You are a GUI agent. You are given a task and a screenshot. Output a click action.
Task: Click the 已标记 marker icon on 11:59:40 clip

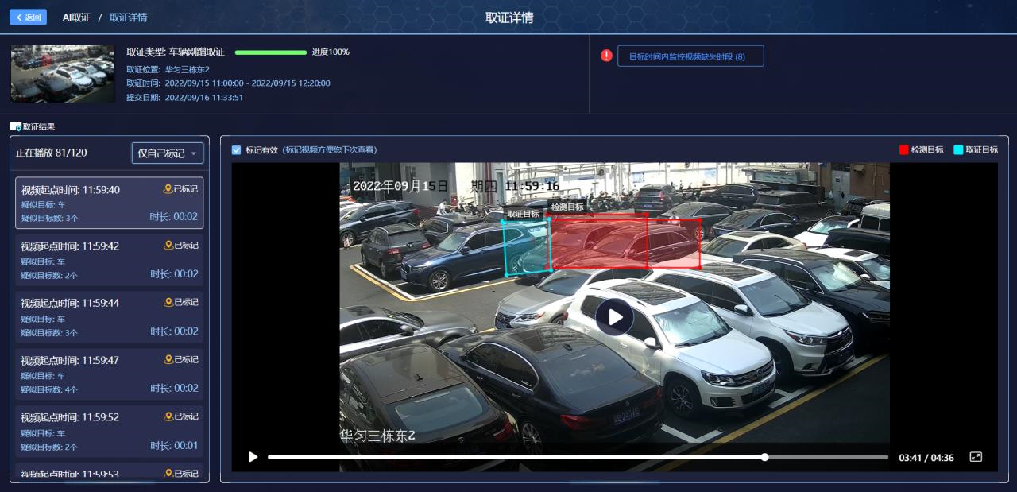(x=168, y=189)
